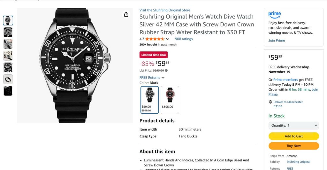The width and height of the screenshot is (327, 170).
Task: Click the Prime logo
Action: point(275,14)
